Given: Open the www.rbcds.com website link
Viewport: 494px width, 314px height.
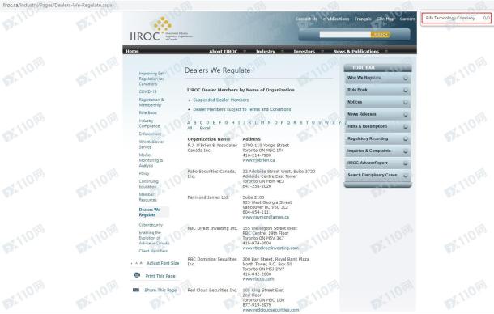Looking at the screenshot, I should 258,278.
